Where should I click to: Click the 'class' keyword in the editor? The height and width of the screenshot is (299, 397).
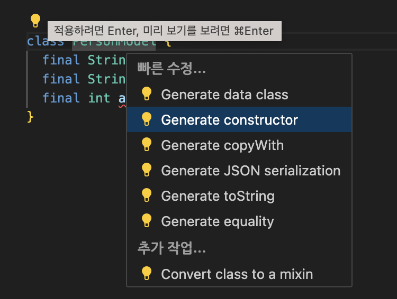pyautogui.click(x=45, y=41)
